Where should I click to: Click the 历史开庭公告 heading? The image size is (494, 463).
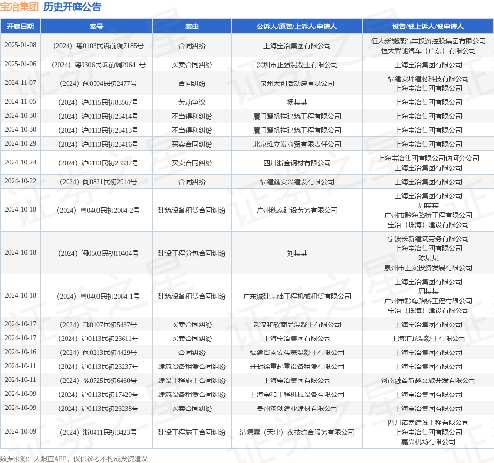[72, 7]
